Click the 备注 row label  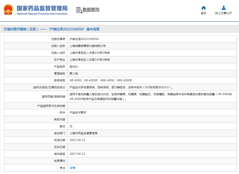(x=62, y=126)
